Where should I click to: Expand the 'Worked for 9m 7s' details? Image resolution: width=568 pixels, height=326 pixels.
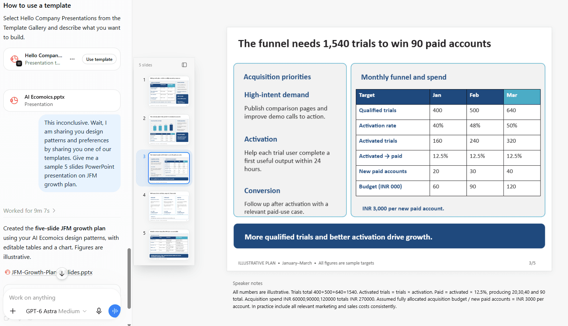(x=29, y=210)
